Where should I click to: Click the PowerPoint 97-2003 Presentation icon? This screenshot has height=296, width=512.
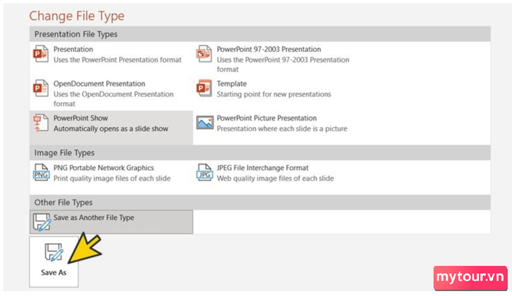pyautogui.click(x=204, y=54)
